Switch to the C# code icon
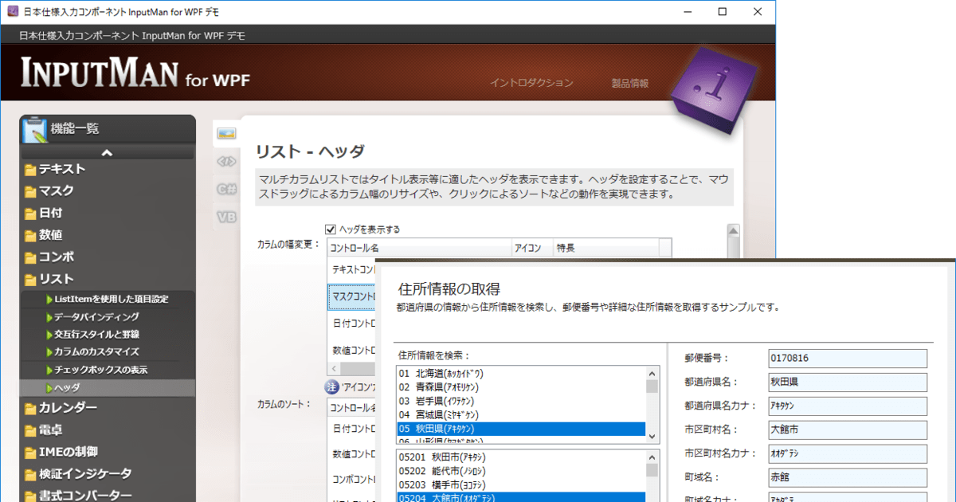The height and width of the screenshot is (502, 956). tap(226, 189)
